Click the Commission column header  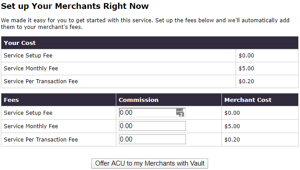138,100
